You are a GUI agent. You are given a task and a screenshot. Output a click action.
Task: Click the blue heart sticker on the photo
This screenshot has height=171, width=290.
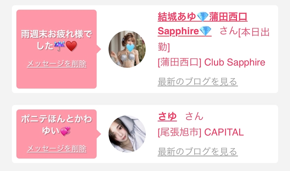(x=130, y=48)
